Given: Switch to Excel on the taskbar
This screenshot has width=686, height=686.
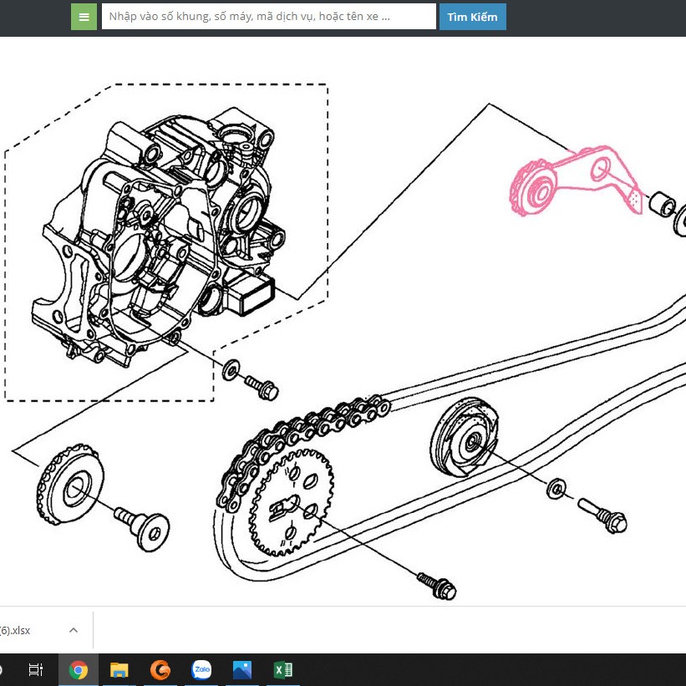Looking at the screenshot, I should click(283, 669).
